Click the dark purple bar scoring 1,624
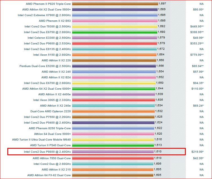Image resolution: width=212 pixels, height=179 pixels. 113,123
